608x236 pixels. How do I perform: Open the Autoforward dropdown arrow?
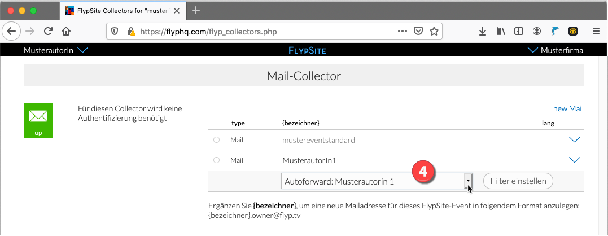pos(469,181)
